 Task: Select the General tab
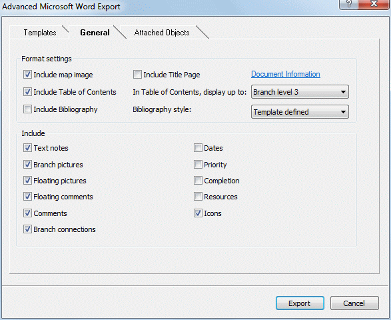(x=95, y=33)
